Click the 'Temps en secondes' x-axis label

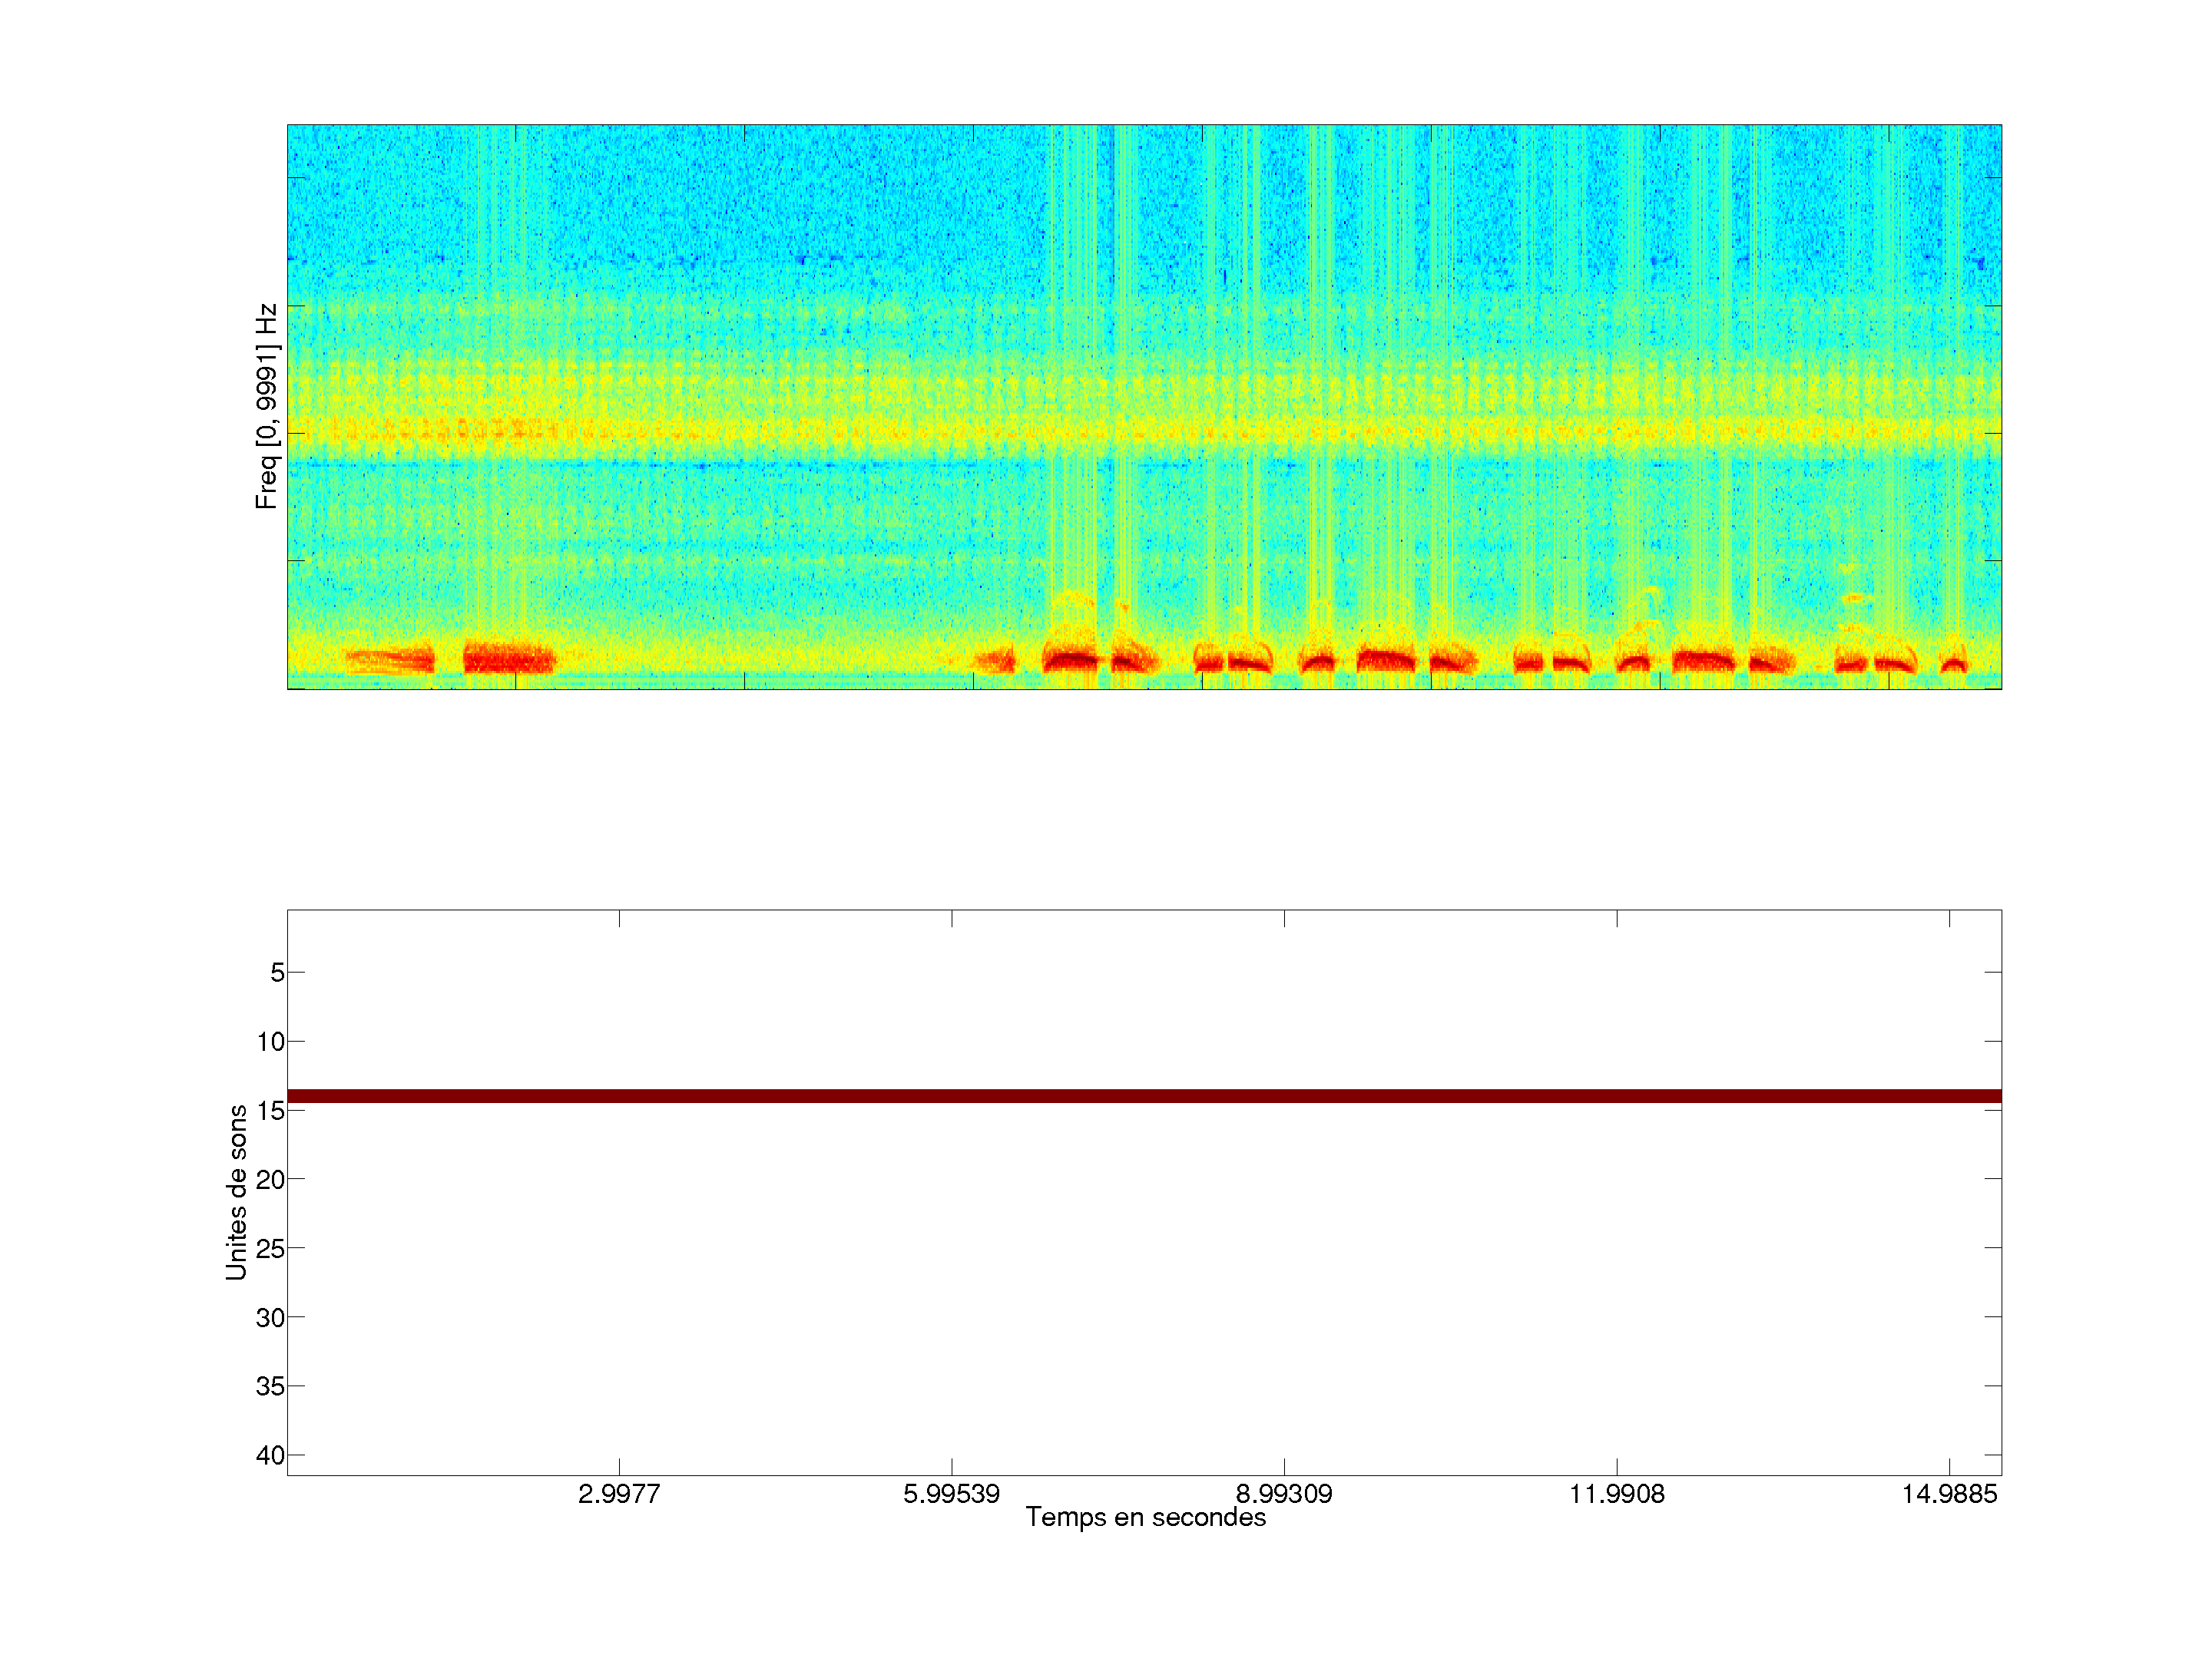(x=1145, y=1517)
